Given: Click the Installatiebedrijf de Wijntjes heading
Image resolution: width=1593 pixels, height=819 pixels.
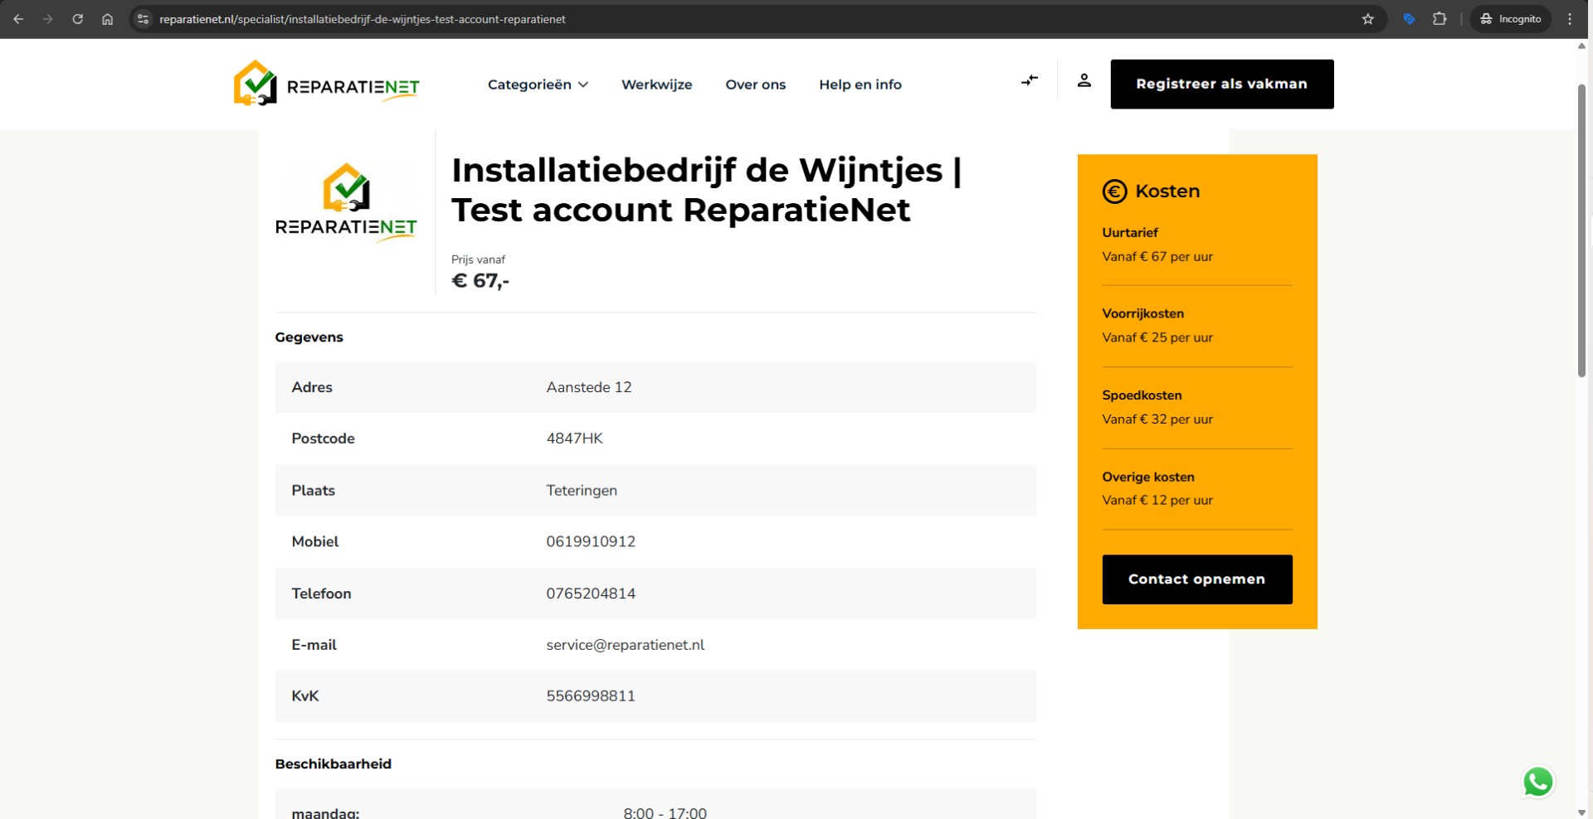Looking at the screenshot, I should (x=707, y=190).
